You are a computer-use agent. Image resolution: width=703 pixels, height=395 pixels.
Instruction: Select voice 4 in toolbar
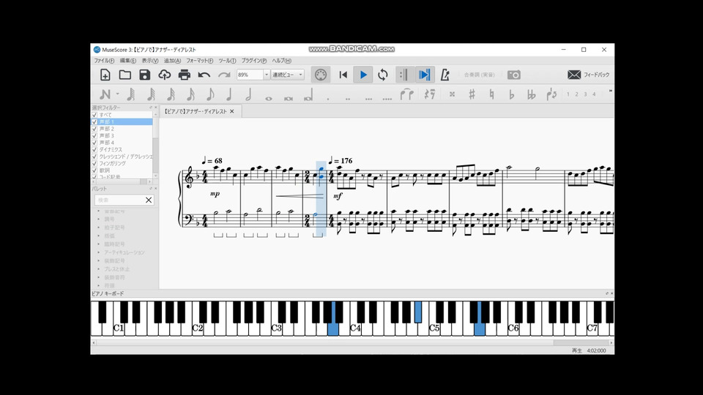594,94
